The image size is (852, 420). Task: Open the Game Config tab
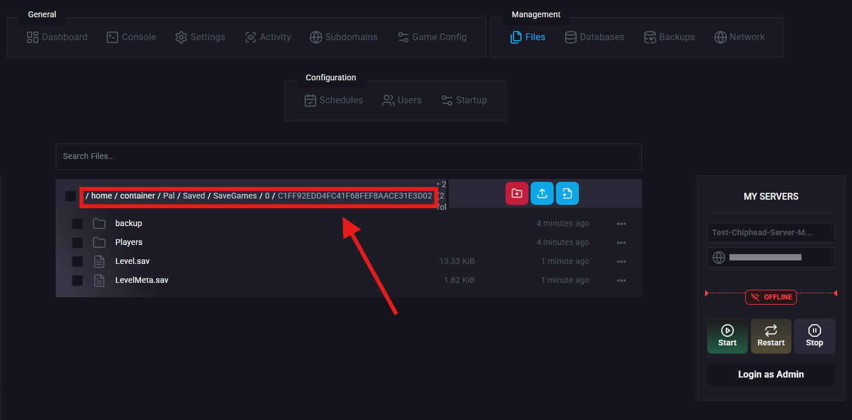(x=432, y=37)
